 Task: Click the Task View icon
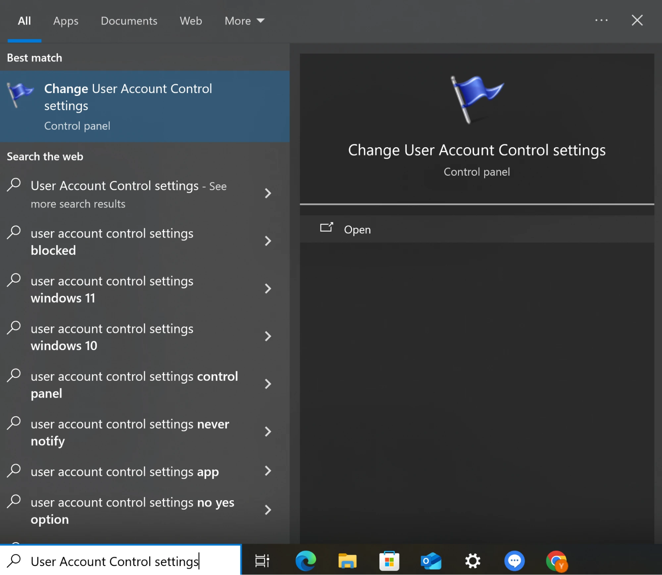coord(262,561)
